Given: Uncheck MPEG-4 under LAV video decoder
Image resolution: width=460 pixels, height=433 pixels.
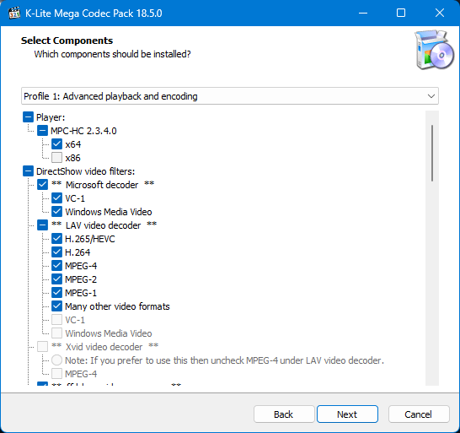Looking at the screenshot, I should [x=56, y=266].
